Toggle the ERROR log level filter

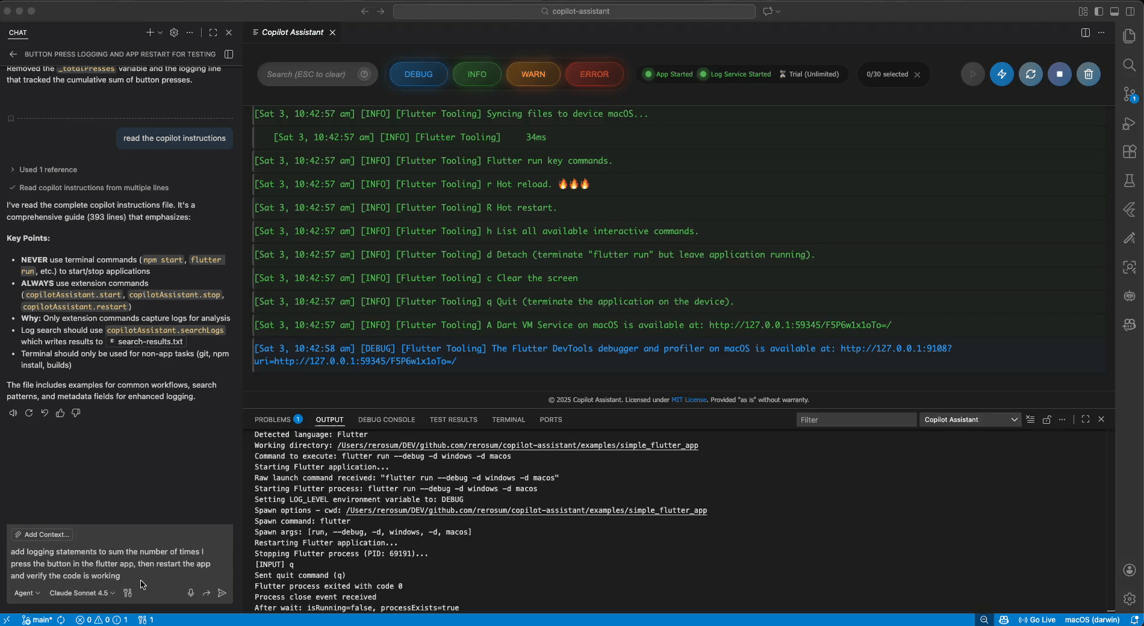coord(594,74)
